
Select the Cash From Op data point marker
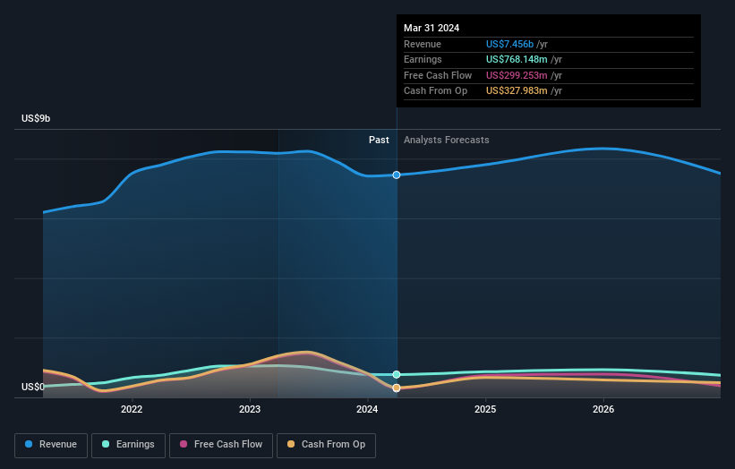pos(397,388)
